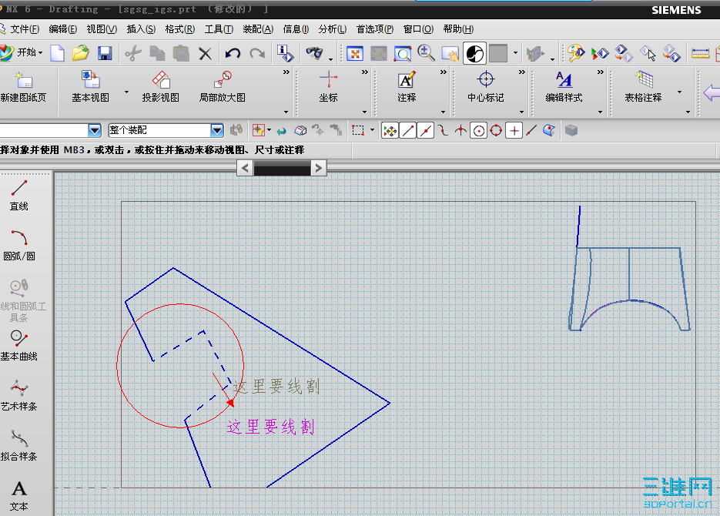
Task: Select the Zoom in/out magnifier tool
Action: (x=426, y=53)
